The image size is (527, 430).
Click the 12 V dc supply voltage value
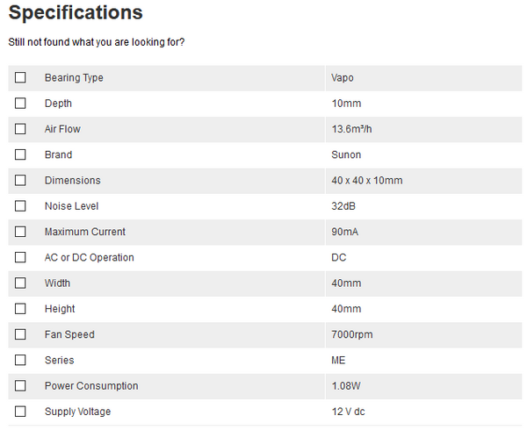350,412
